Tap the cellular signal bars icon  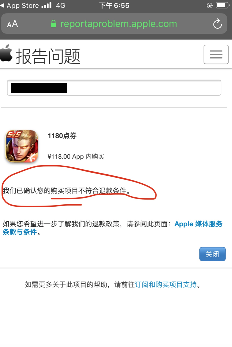[x=46, y=5]
